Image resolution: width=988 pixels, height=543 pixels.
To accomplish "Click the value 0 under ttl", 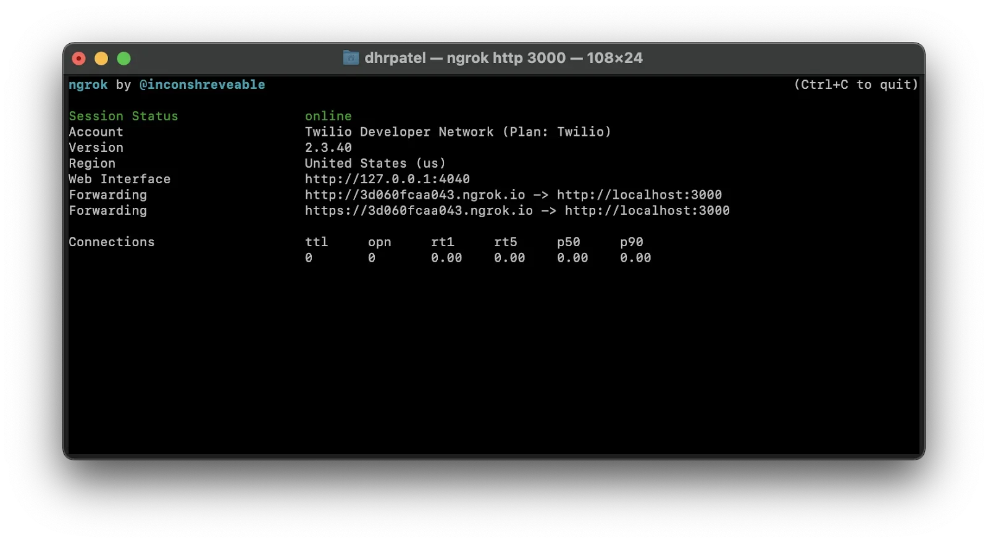I will point(309,258).
